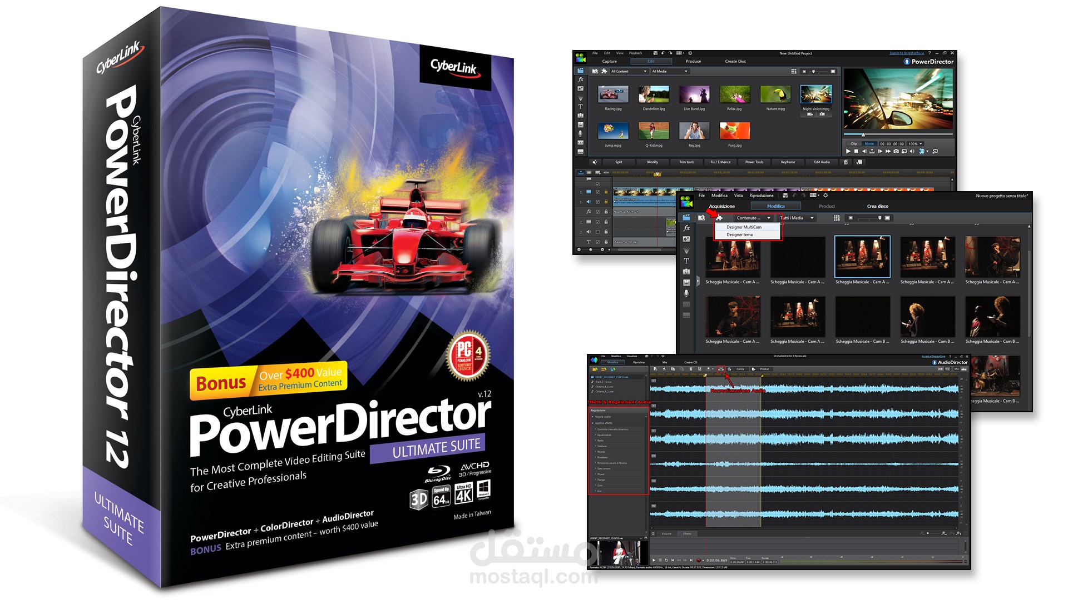Open settings gear in English PowerDirector window

[x=690, y=53]
